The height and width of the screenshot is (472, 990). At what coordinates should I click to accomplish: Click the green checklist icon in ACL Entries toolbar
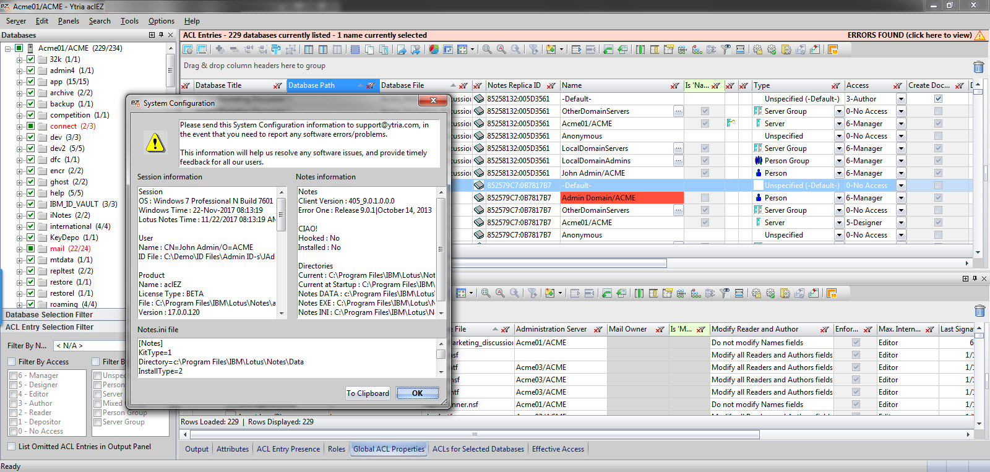462,49
